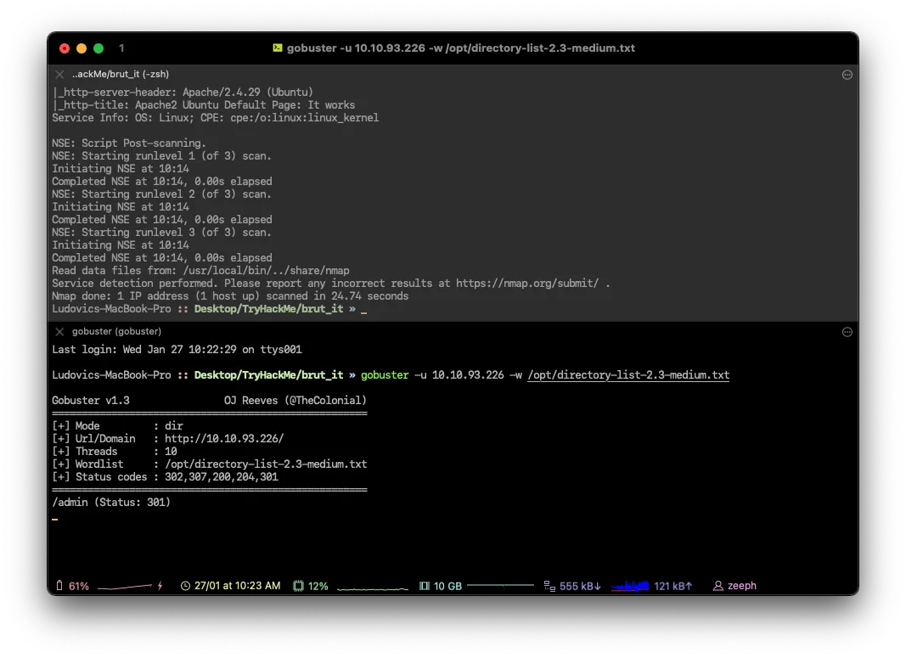
Task: Click the charging bolt icon in status bar
Action: [160, 586]
